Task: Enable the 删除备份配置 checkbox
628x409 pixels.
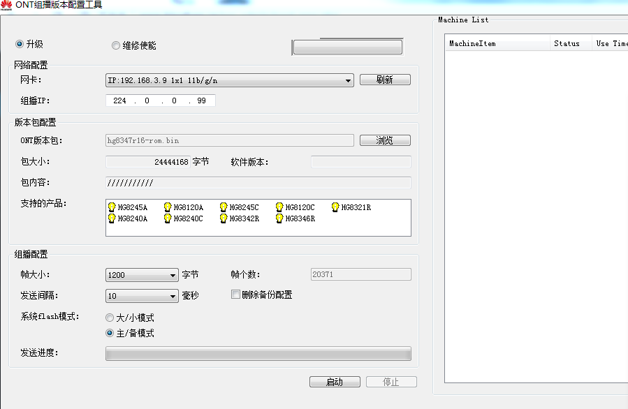Action: (235, 295)
